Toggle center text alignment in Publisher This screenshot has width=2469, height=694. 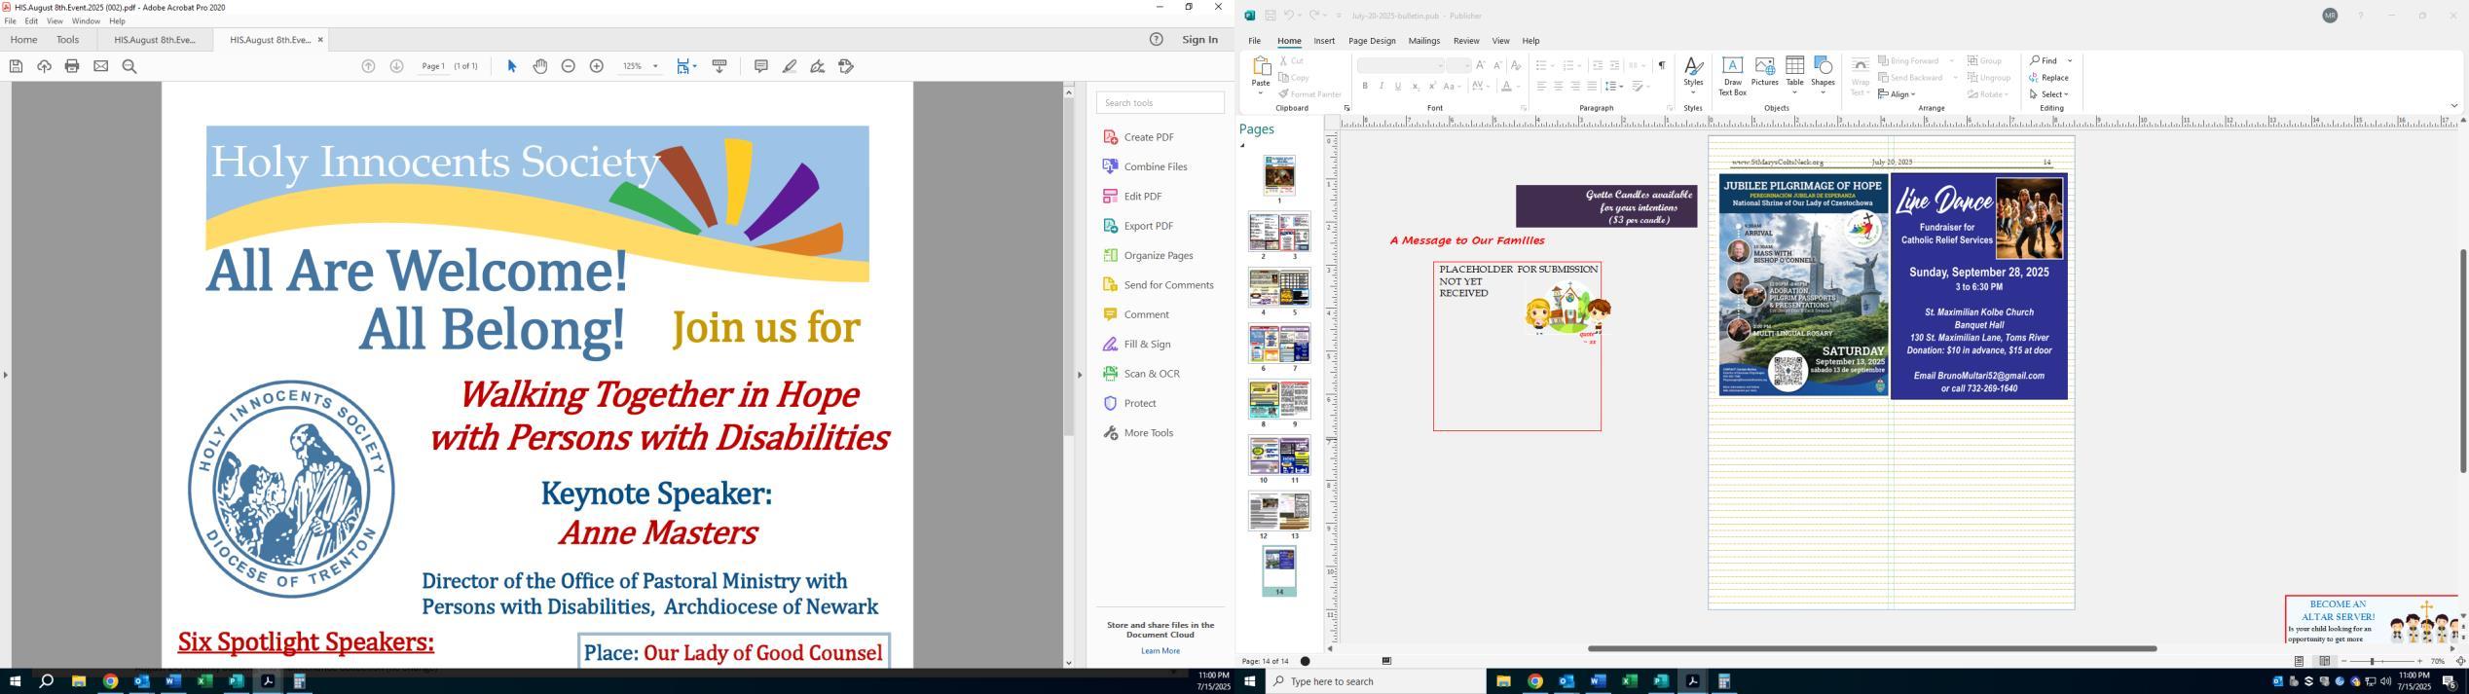(1558, 87)
